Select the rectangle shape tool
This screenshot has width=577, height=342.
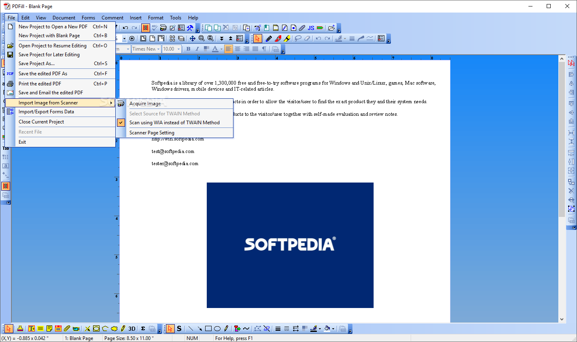point(208,329)
